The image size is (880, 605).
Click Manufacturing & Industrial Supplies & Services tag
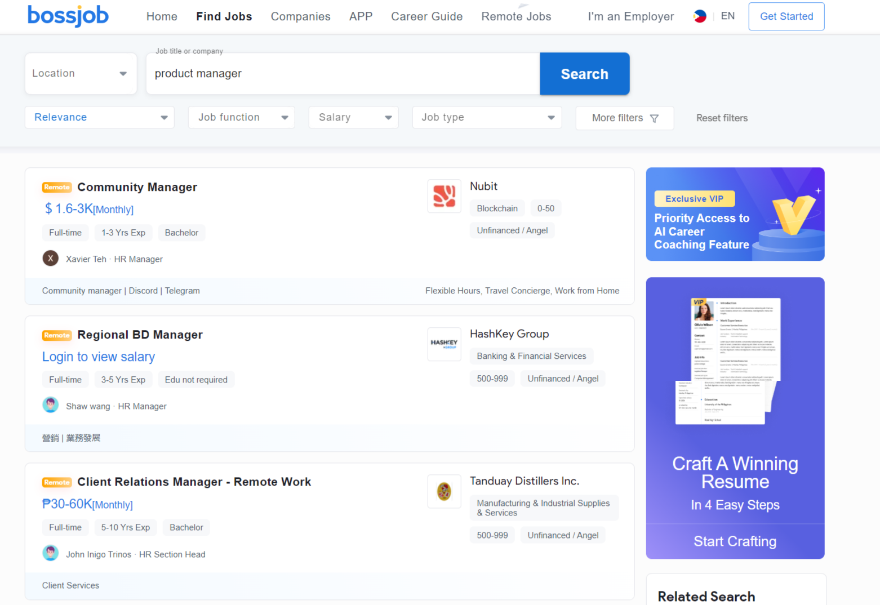[544, 508]
